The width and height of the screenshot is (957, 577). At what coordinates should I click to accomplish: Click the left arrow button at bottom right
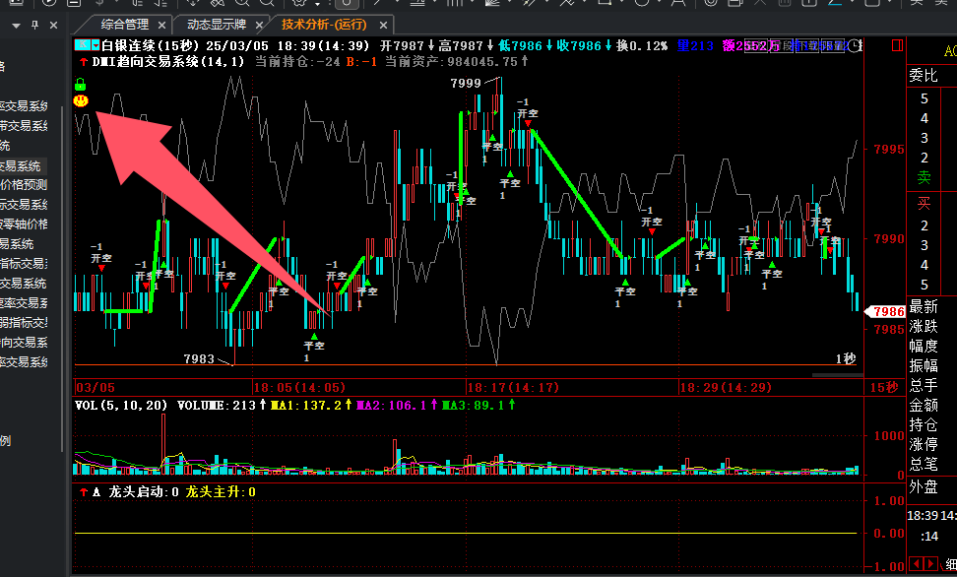pyautogui.click(x=915, y=563)
